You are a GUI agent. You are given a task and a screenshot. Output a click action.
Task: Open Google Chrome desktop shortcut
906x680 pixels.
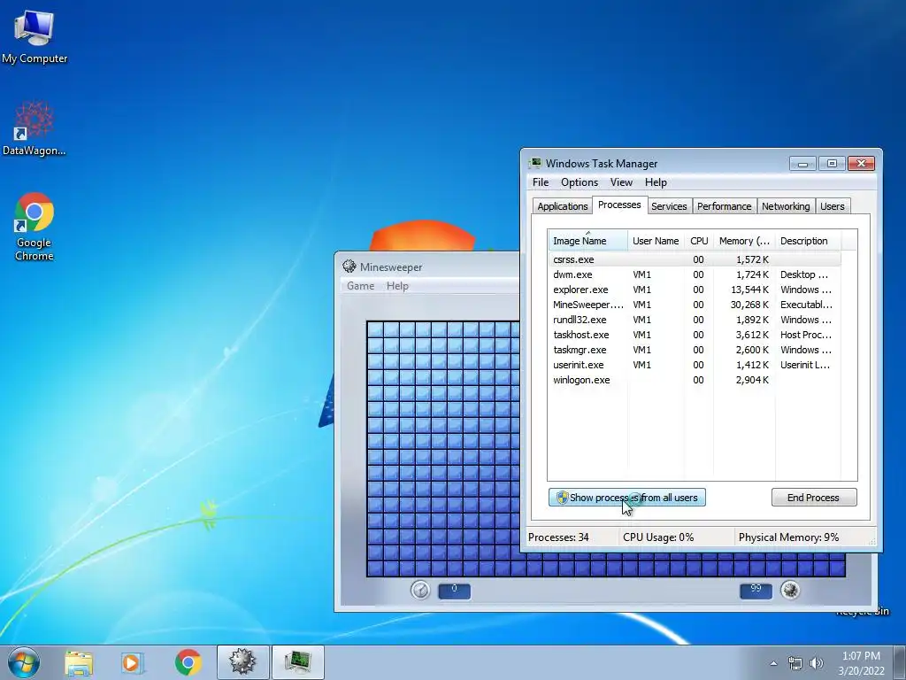pyautogui.click(x=35, y=227)
